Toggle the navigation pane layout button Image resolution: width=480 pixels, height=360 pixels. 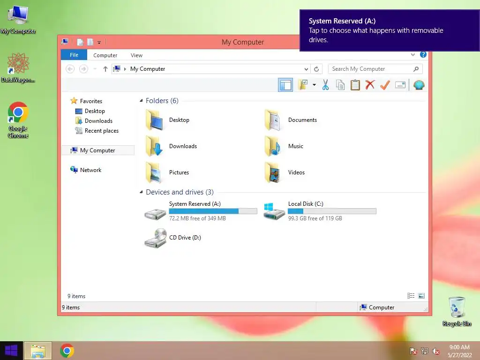[x=285, y=85]
